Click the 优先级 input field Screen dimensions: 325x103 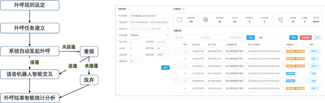136,48
